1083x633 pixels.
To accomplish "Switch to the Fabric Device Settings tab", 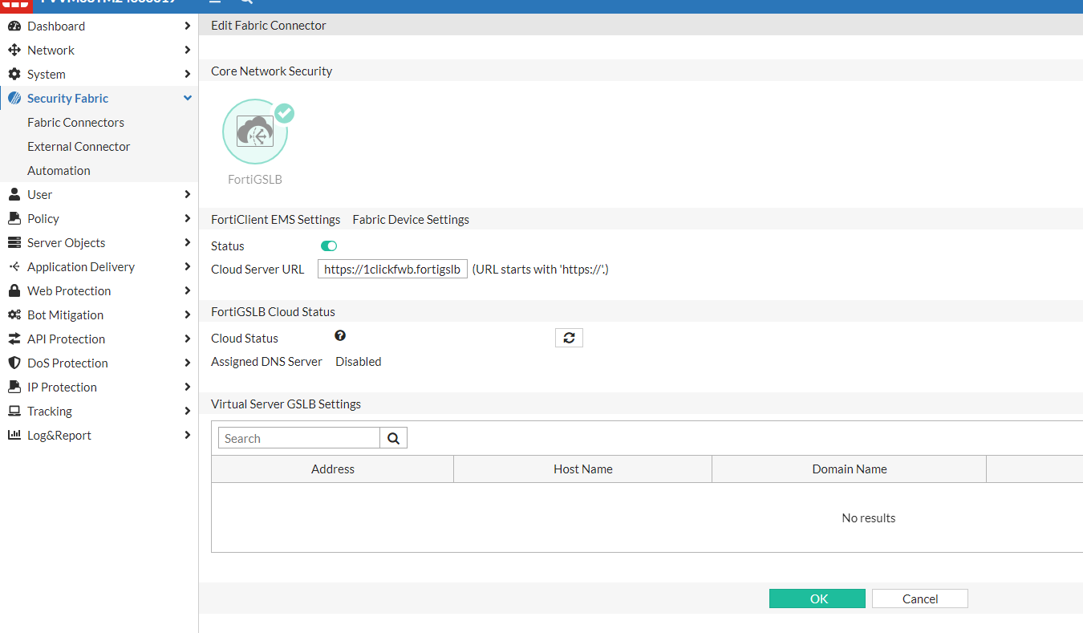I will (410, 219).
